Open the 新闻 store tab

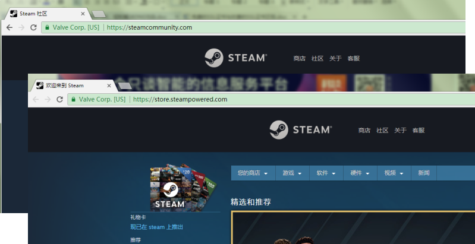[423, 173]
